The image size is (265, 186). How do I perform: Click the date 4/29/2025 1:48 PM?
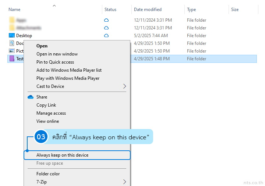[x=152, y=59]
